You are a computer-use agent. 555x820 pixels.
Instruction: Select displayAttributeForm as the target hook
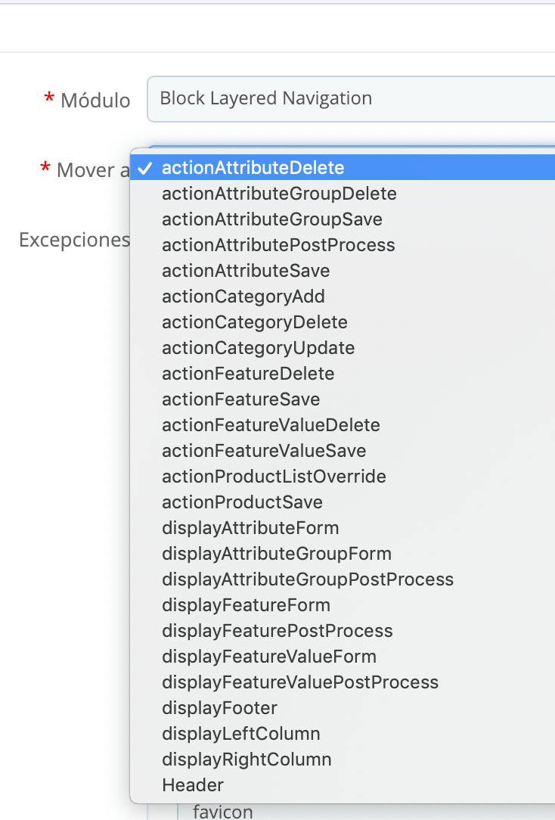pyautogui.click(x=250, y=528)
